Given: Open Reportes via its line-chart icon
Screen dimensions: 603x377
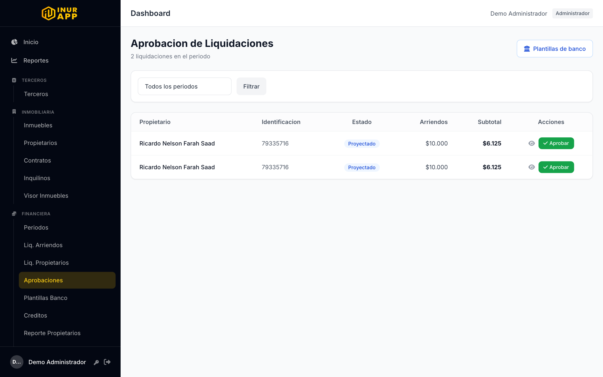Looking at the screenshot, I should click(14, 60).
